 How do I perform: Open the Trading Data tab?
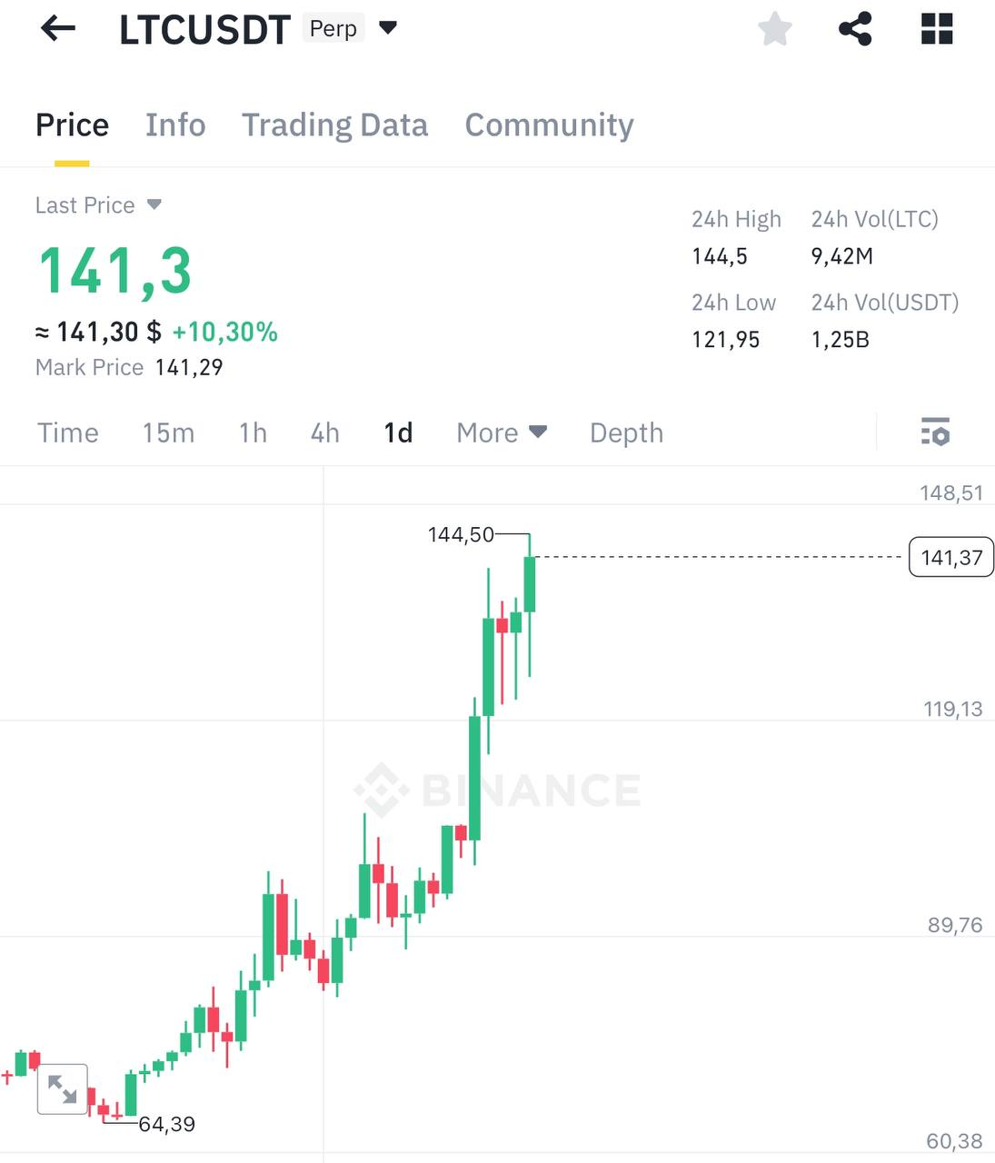334,124
